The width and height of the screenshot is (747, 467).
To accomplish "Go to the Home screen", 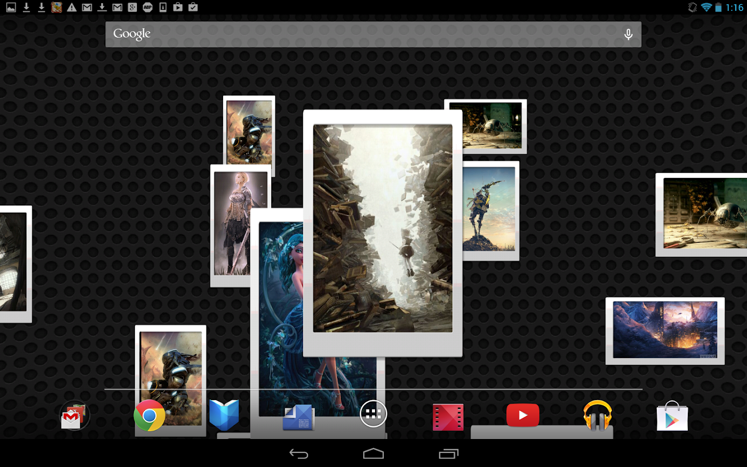I will [x=374, y=454].
